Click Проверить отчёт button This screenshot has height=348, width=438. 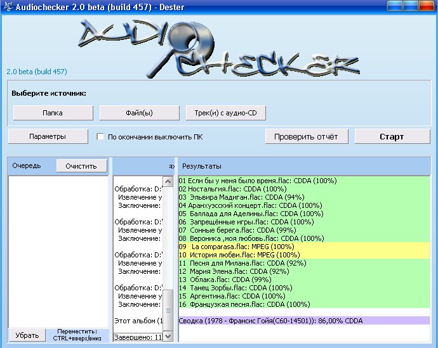pos(306,136)
